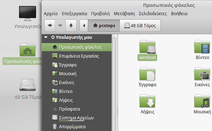Select the Εικόνες folder icon in file view
Screen dimensions: 212x131
[x=202, y=74]
